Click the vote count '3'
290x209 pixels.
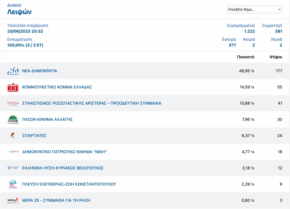pyautogui.click(x=281, y=200)
